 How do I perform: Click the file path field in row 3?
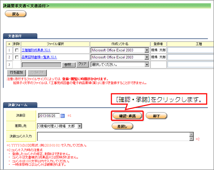click(42, 65)
